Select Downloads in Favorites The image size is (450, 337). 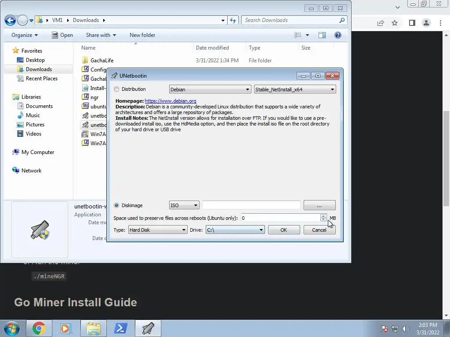(x=39, y=69)
